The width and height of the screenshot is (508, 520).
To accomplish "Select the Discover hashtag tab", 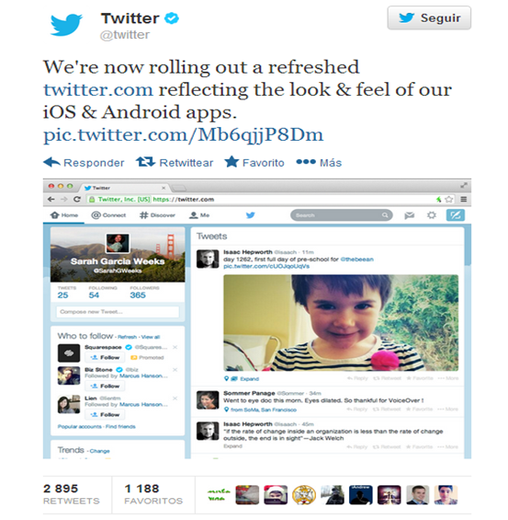I will pyautogui.click(x=157, y=215).
